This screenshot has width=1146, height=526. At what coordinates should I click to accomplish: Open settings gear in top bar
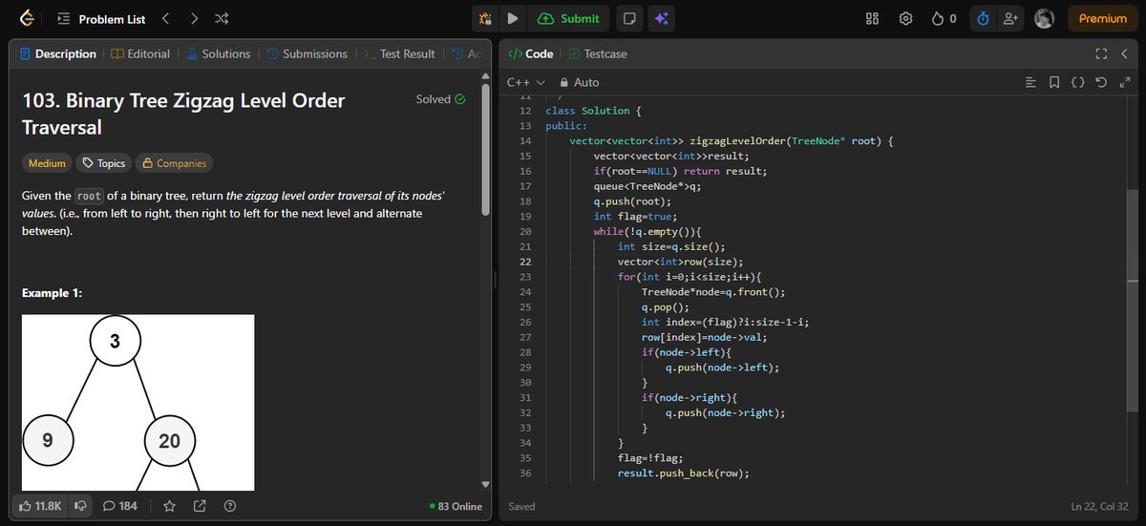906,18
